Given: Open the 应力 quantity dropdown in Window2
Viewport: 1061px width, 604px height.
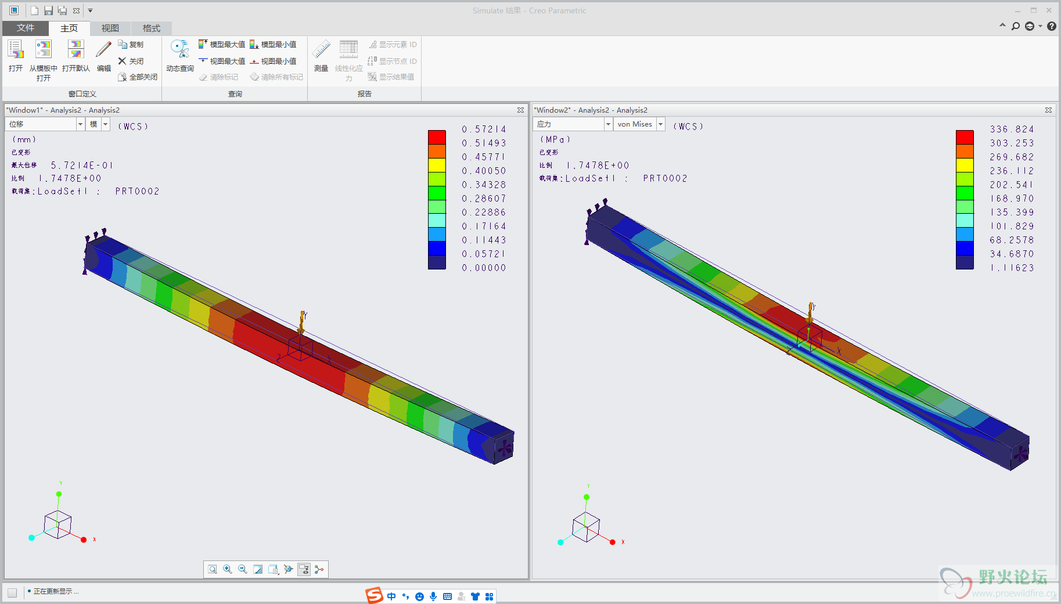Looking at the screenshot, I should (573, 124).
